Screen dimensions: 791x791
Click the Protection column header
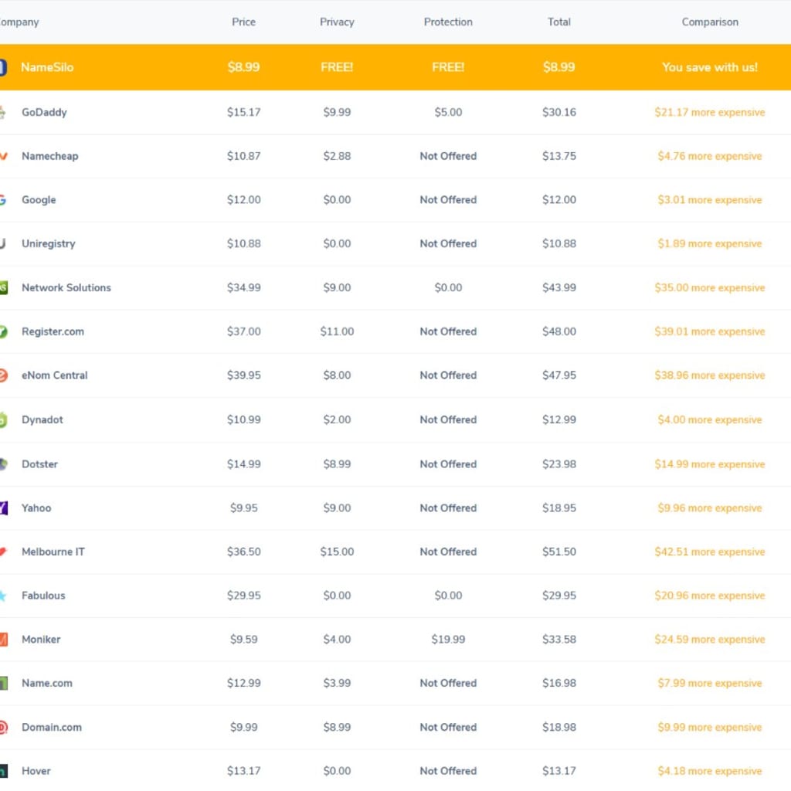point(448,22)
